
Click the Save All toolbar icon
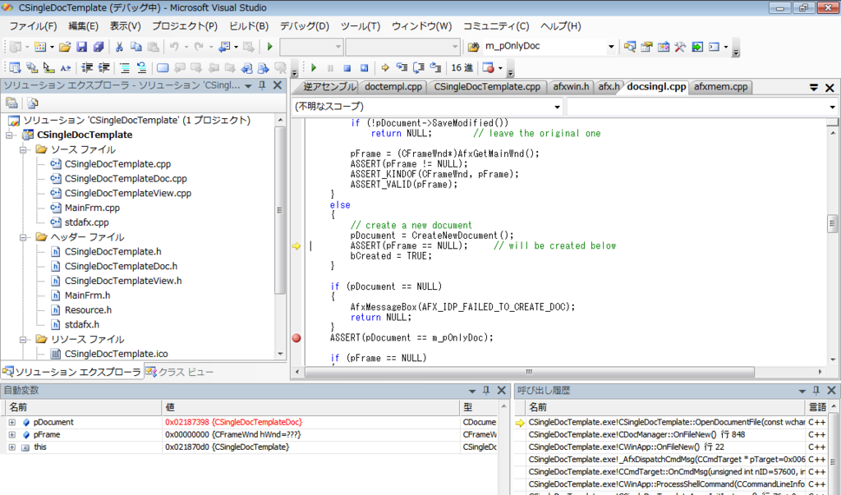tap(99, 47)
